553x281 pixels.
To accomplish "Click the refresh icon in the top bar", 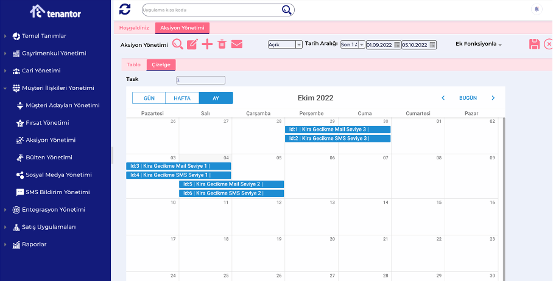I will point(125,9).
